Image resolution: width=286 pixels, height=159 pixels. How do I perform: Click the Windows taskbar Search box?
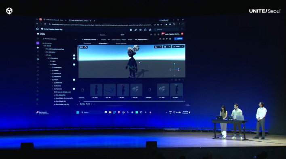click(92, 112)
